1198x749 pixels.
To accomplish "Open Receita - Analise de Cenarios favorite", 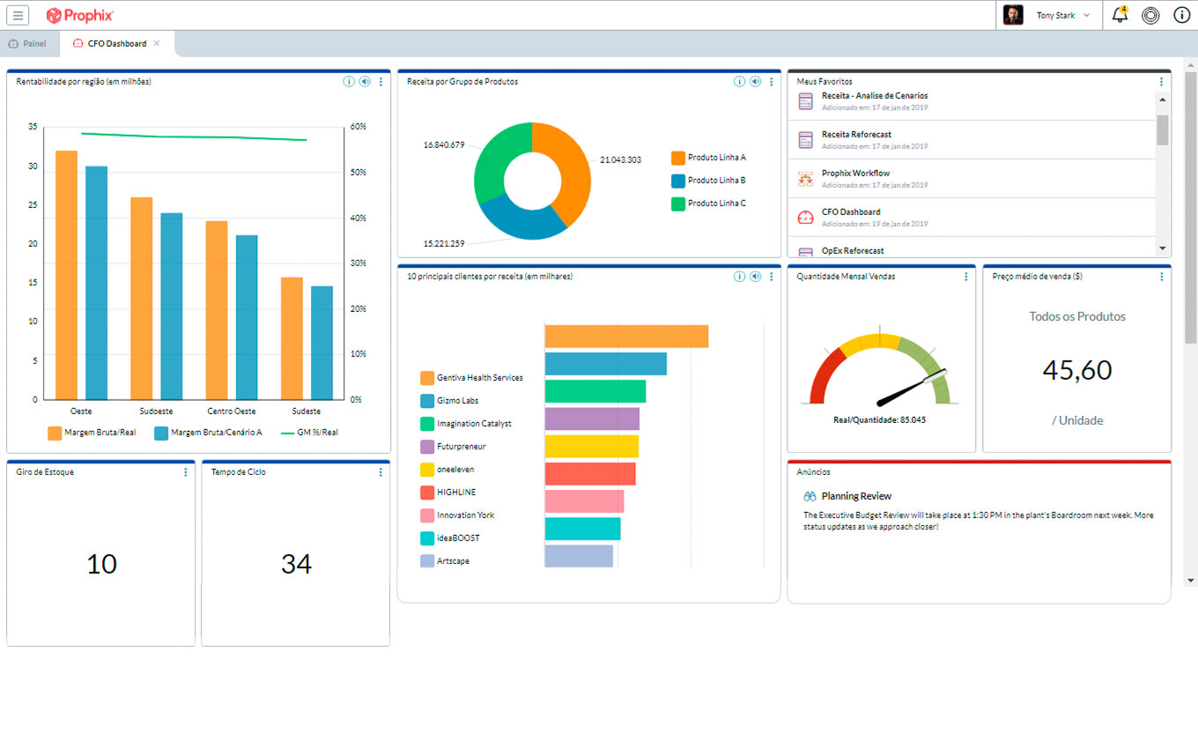I will [x=874, y=96].
